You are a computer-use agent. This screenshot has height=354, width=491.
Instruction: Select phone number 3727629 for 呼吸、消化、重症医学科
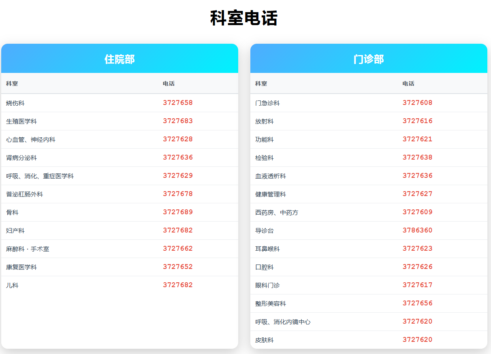[178, 176]
